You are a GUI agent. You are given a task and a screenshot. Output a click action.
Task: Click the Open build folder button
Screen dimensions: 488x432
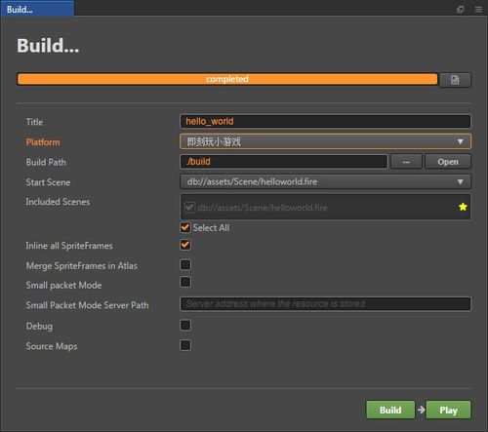[448, 162]
